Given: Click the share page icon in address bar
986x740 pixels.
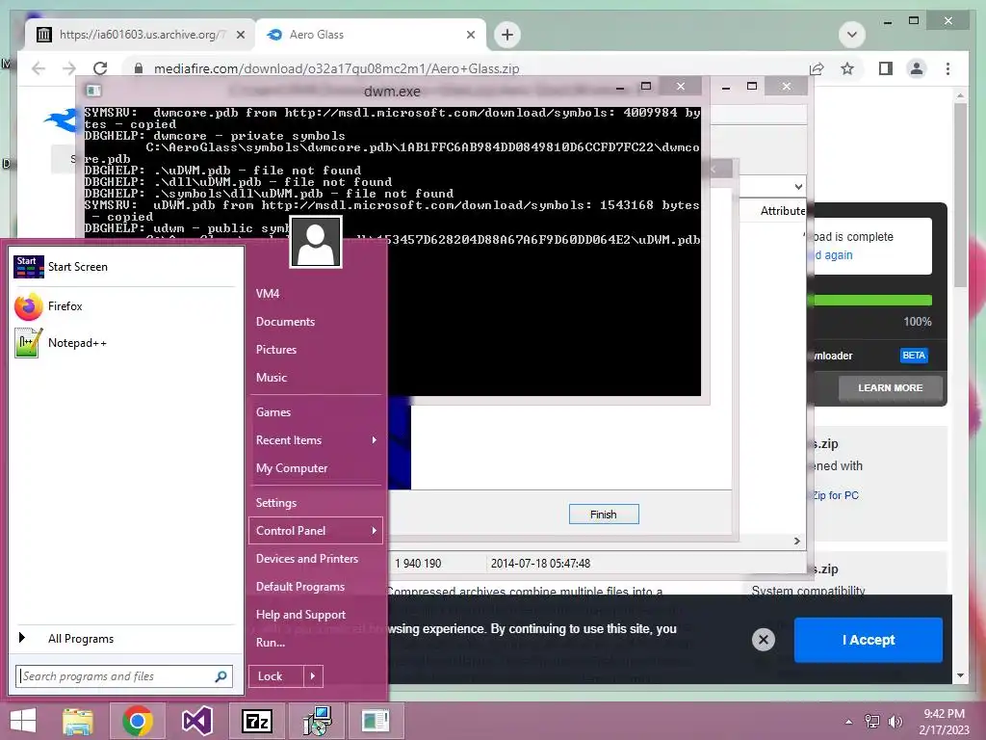Looking at the screenshot, I should click(x=817, y=68).
